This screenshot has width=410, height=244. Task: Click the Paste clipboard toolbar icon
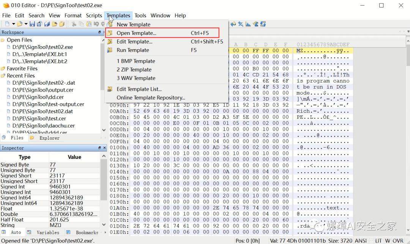(89, 24)
